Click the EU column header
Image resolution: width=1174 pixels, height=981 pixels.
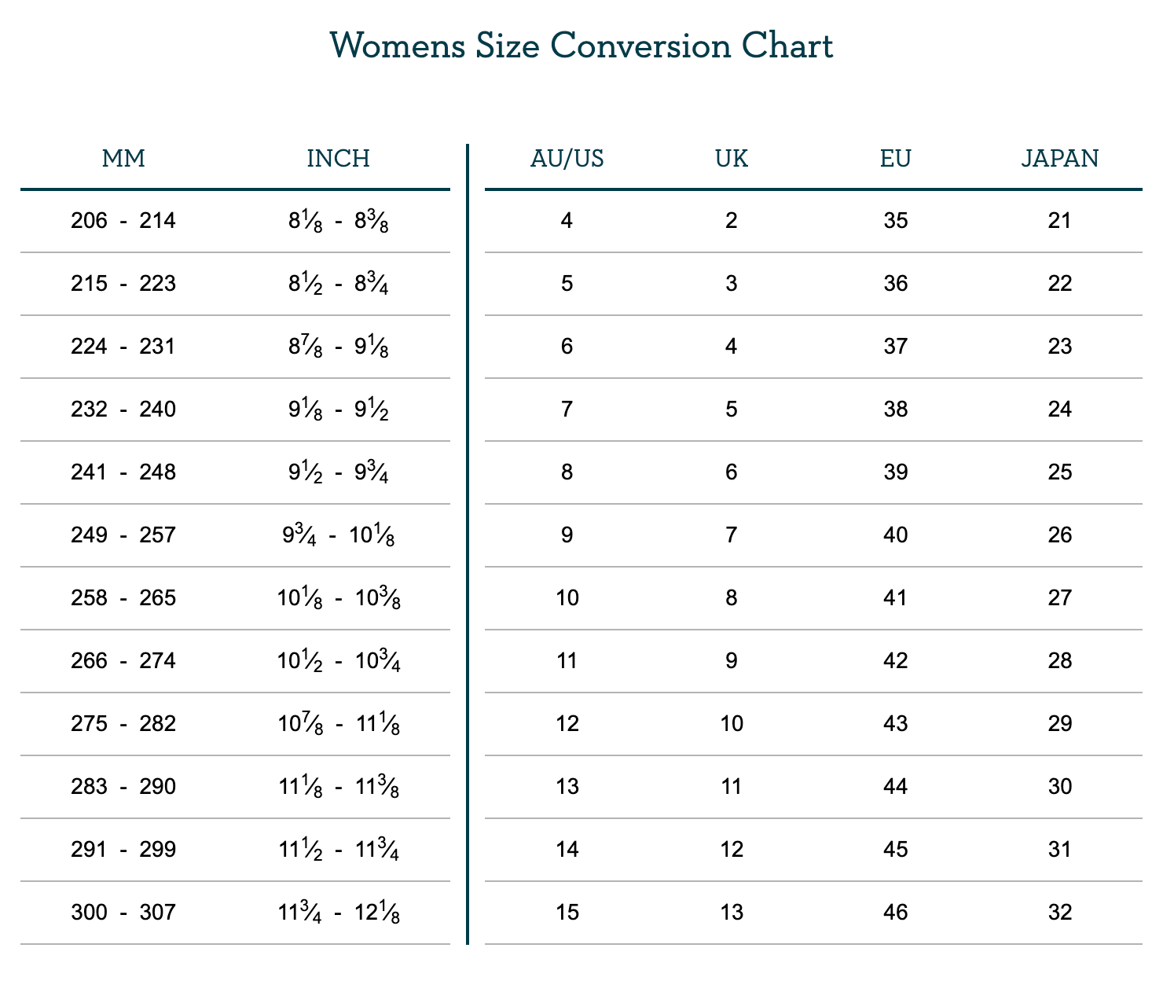point(895,159)
